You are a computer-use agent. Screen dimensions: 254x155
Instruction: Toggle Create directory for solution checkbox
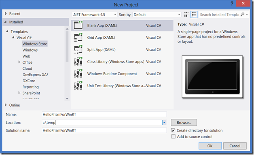click(173, 130)
